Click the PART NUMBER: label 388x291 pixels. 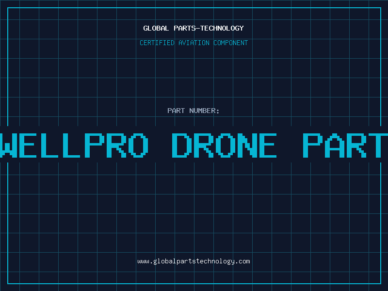194,111
